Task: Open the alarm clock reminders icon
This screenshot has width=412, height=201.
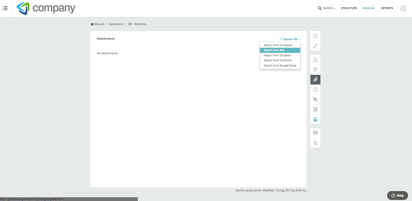Action: (x=315, y=70)
